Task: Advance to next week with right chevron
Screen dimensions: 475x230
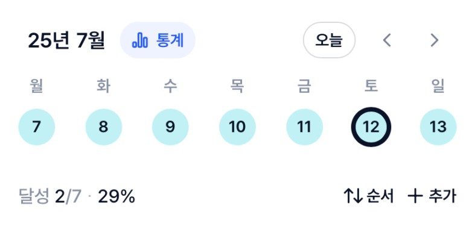Action: [x=435, y=40]
